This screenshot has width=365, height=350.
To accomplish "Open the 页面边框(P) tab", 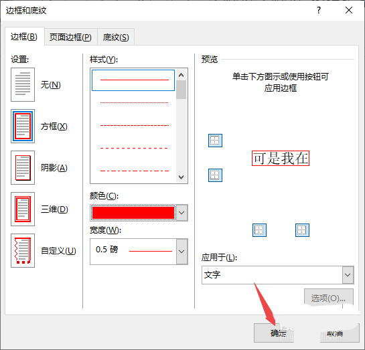I will (x=70, y=37).
